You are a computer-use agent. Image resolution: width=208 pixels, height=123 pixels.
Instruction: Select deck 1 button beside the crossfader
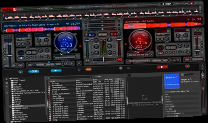point(87,61)
